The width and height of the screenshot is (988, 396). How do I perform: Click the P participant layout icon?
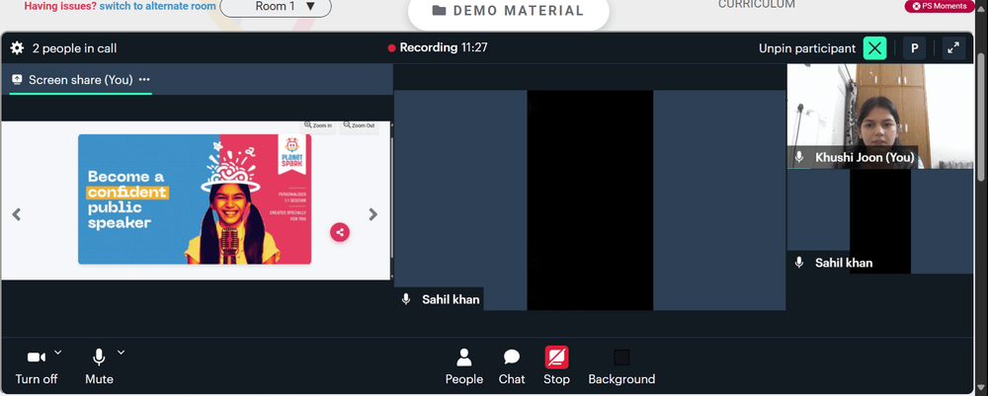point(914,47)
